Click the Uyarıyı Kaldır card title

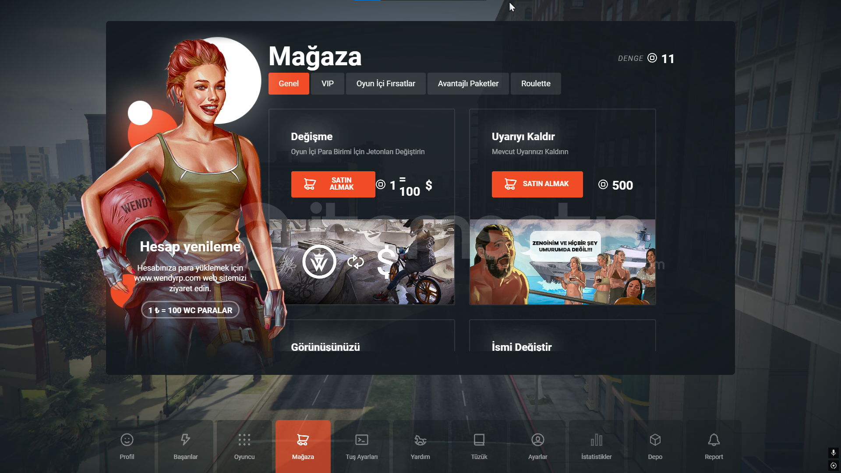(x=523, y=137)
